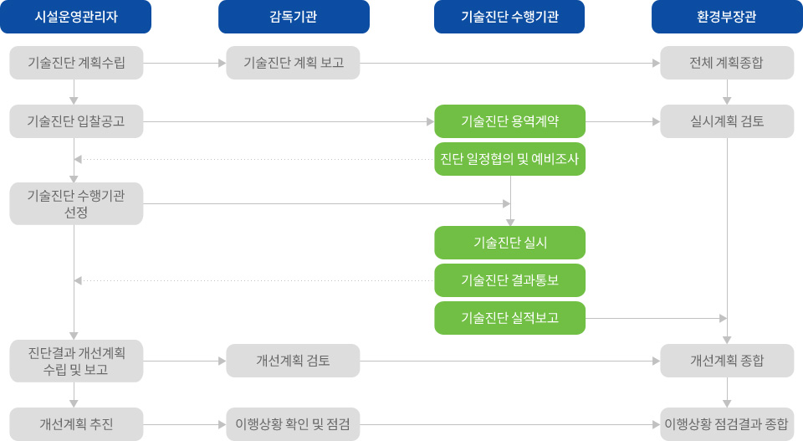Click the 전체 계획종합 box
The height and width of the screenshot is (441, 803).
[x=727, y=63]
